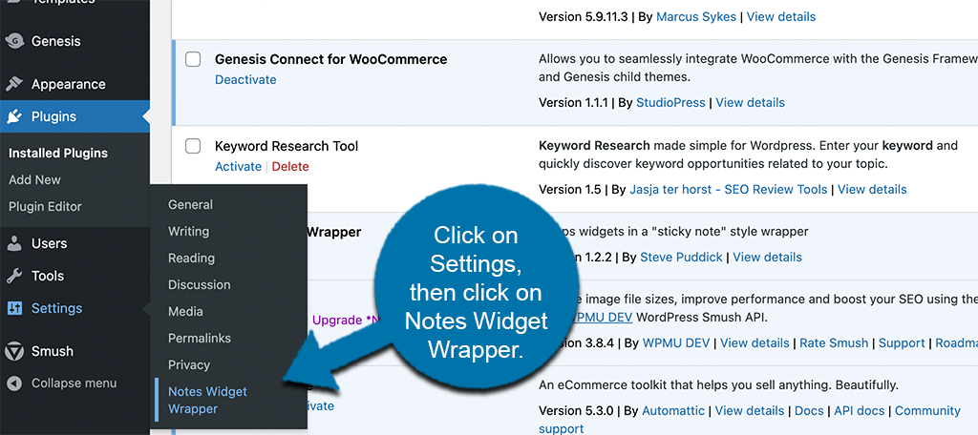Delete the Keyword Research Tool plugin
Image resolution: width=978 pixels, height=435 pixels.
pos(290,166)
